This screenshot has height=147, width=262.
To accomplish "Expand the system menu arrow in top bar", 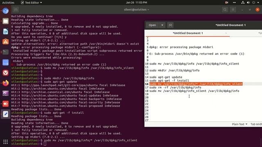I will pos(258,2).
